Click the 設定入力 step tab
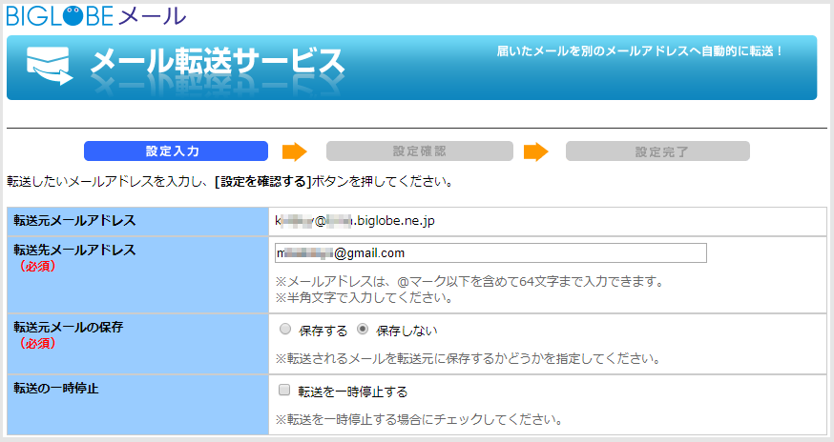 [176, 151]
